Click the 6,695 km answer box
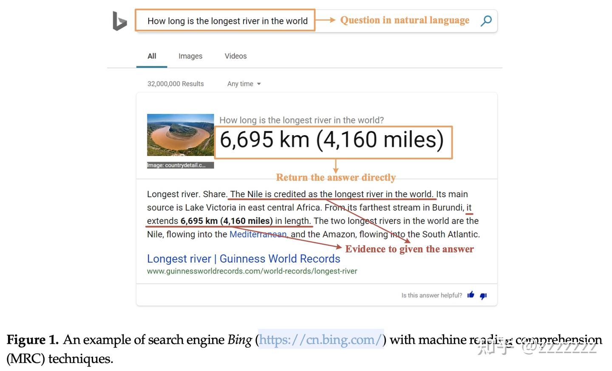The height and width of the screenshot is (371, 612). click(333, 140)
